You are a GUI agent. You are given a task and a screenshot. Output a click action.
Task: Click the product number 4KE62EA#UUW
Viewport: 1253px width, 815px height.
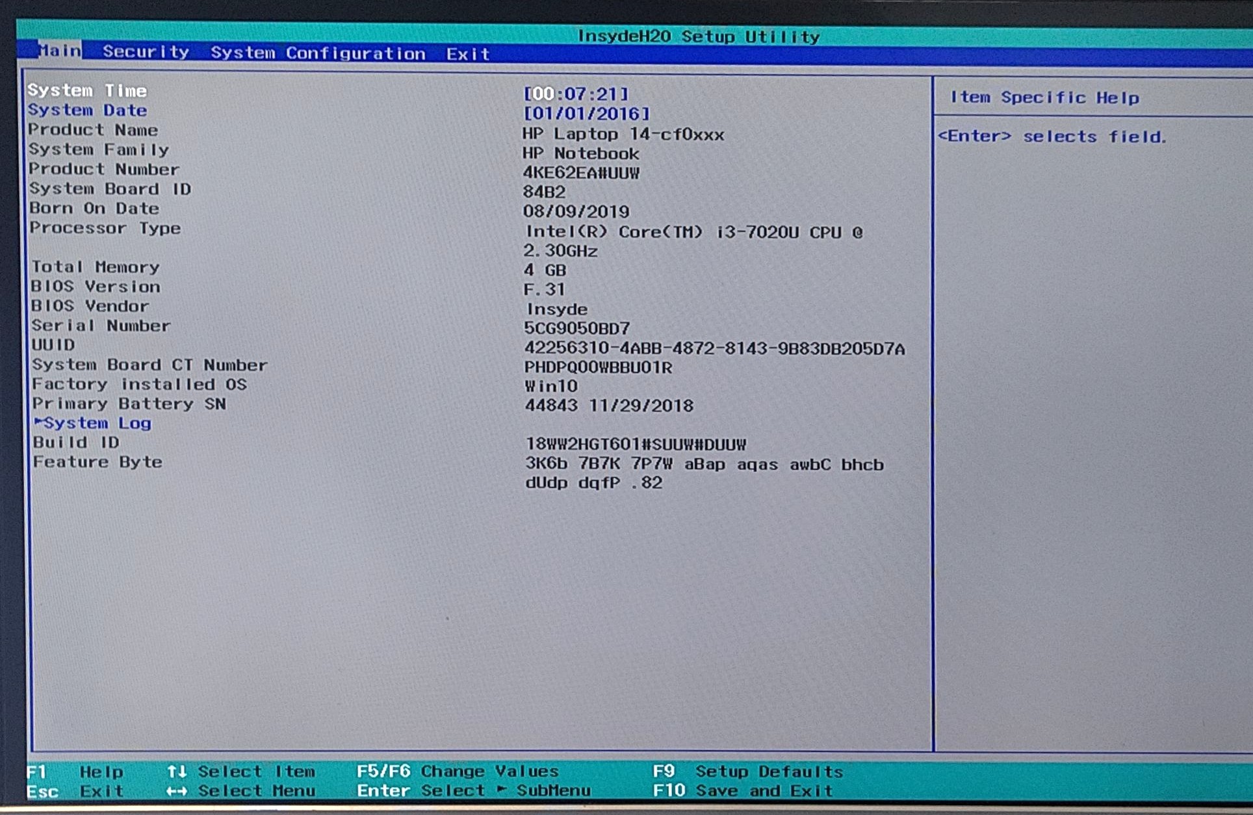point(581,173)
